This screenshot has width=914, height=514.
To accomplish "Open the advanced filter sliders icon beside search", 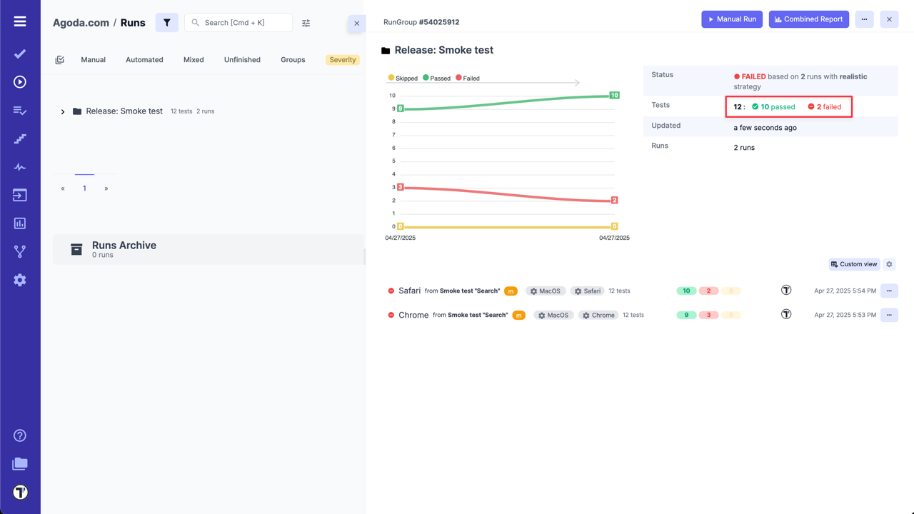I will tap(306, 23).
